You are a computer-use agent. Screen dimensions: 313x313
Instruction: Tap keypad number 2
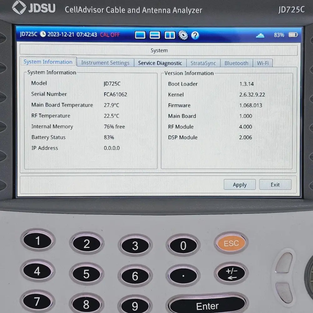click(x=87, y=244)
